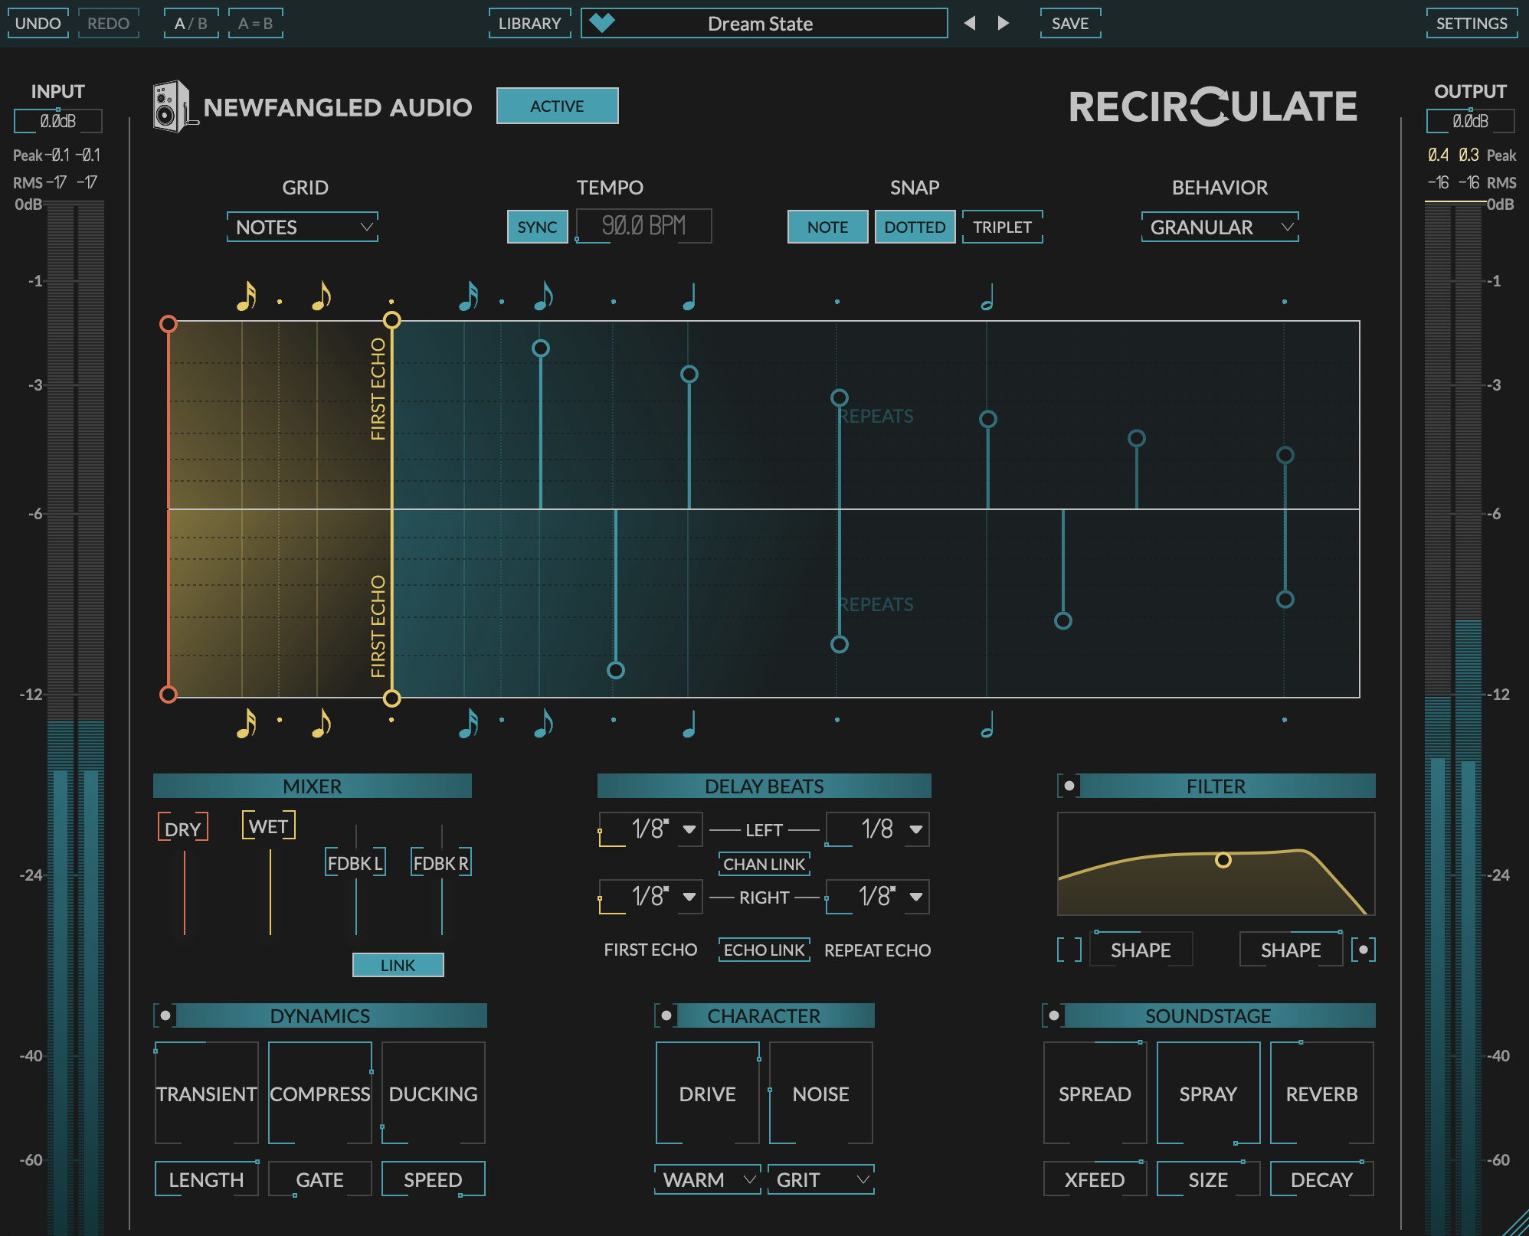Toggle tempo SYNC off
This screenshot has height=1236, width=1529.
[537, 227]
